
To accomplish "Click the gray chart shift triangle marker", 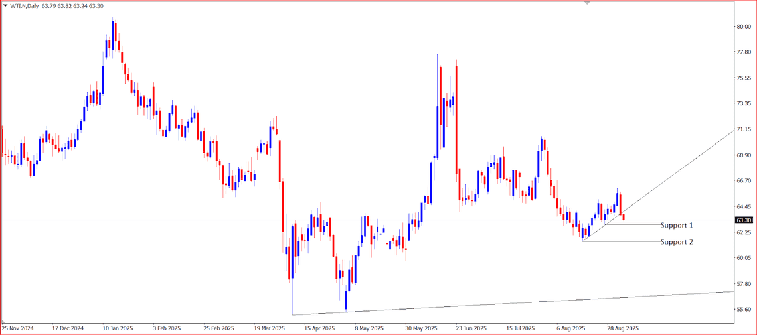I will tap(586, 3).
